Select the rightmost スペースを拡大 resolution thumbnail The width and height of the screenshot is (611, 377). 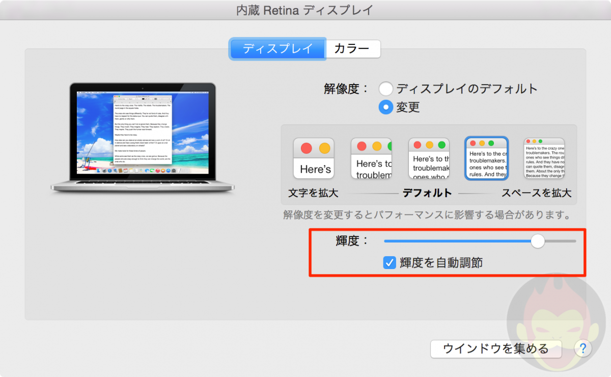pos(543,158)
